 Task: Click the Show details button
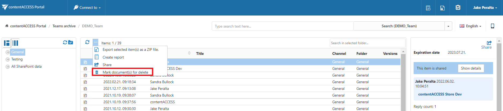[x=471, y=68]
